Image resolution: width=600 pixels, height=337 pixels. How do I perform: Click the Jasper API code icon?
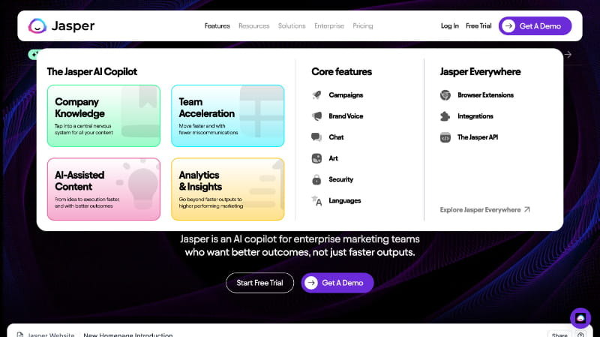445,137
